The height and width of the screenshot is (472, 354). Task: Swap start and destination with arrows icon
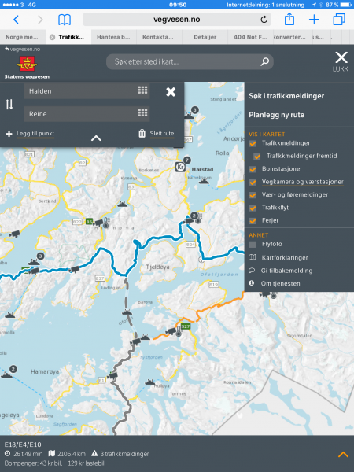pyautogui.click(x=9, y=104)
